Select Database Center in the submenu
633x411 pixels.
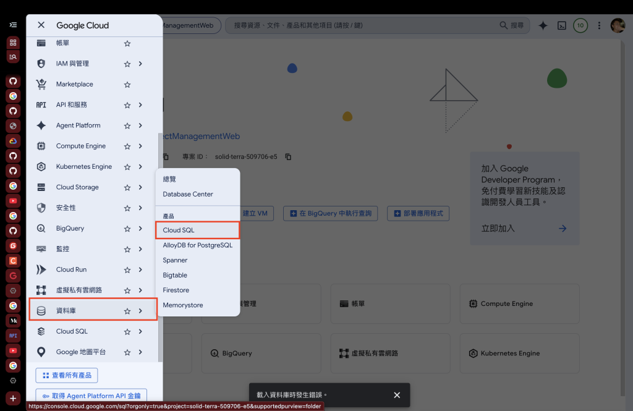(198, 194)
